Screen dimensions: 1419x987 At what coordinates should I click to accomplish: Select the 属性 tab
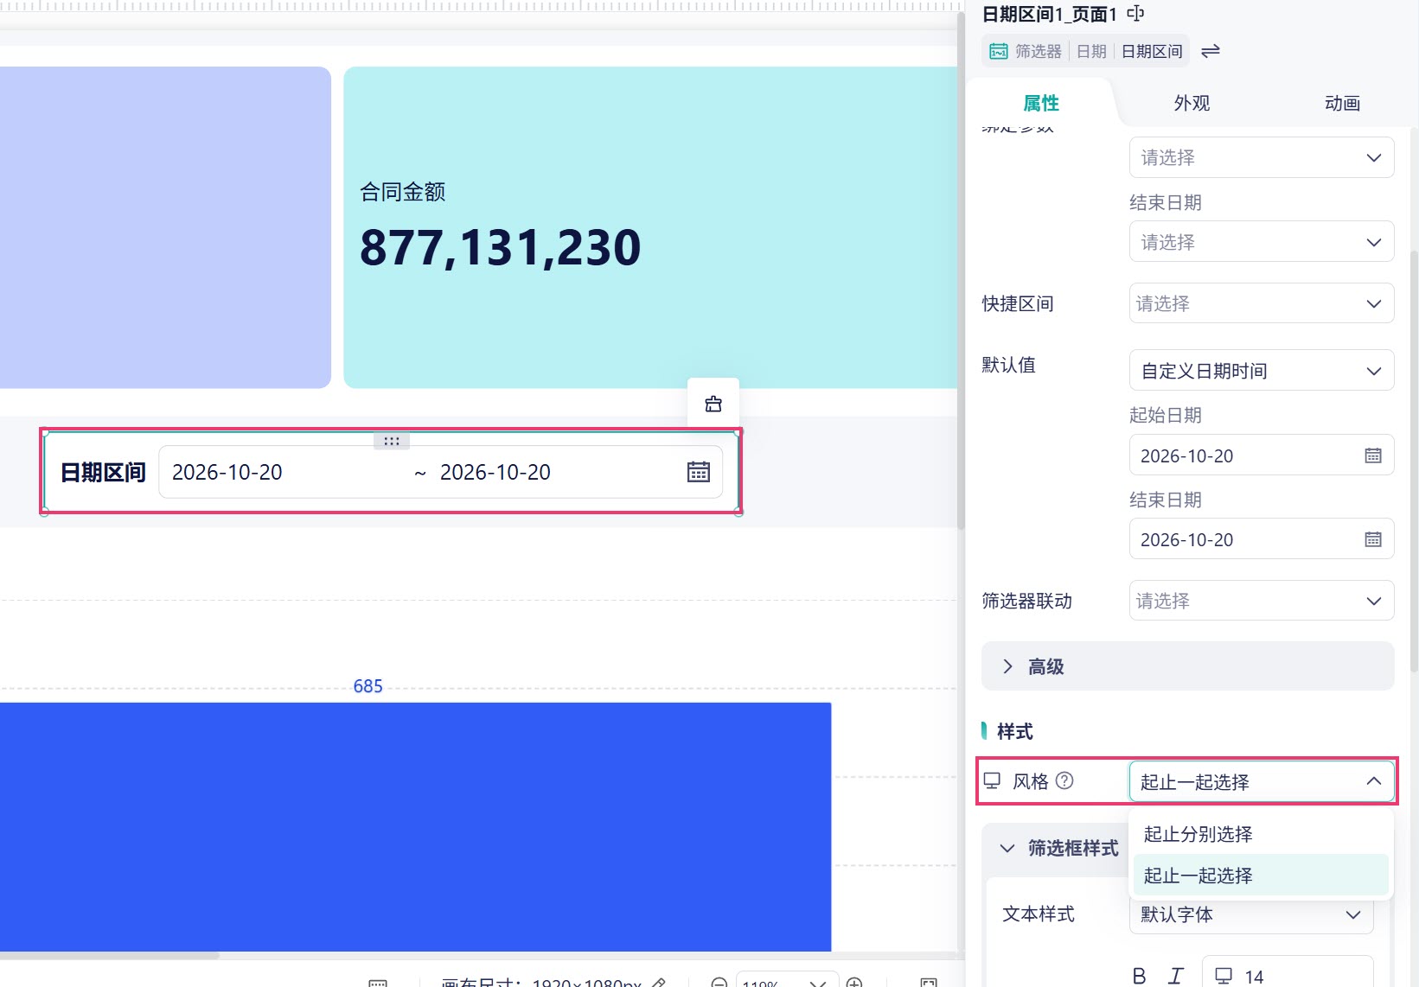1041,103
